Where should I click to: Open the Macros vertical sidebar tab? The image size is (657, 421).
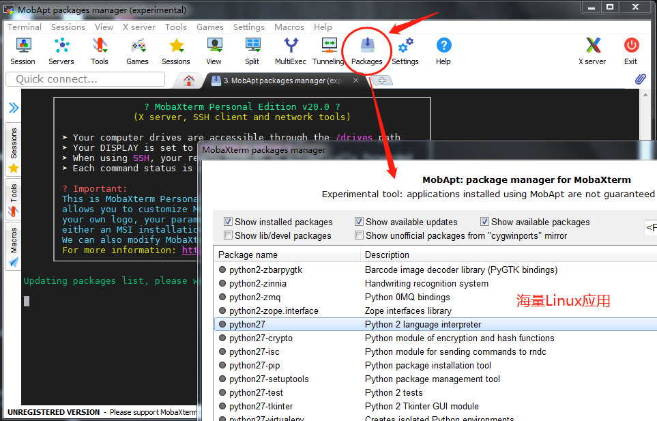[14, 246]
